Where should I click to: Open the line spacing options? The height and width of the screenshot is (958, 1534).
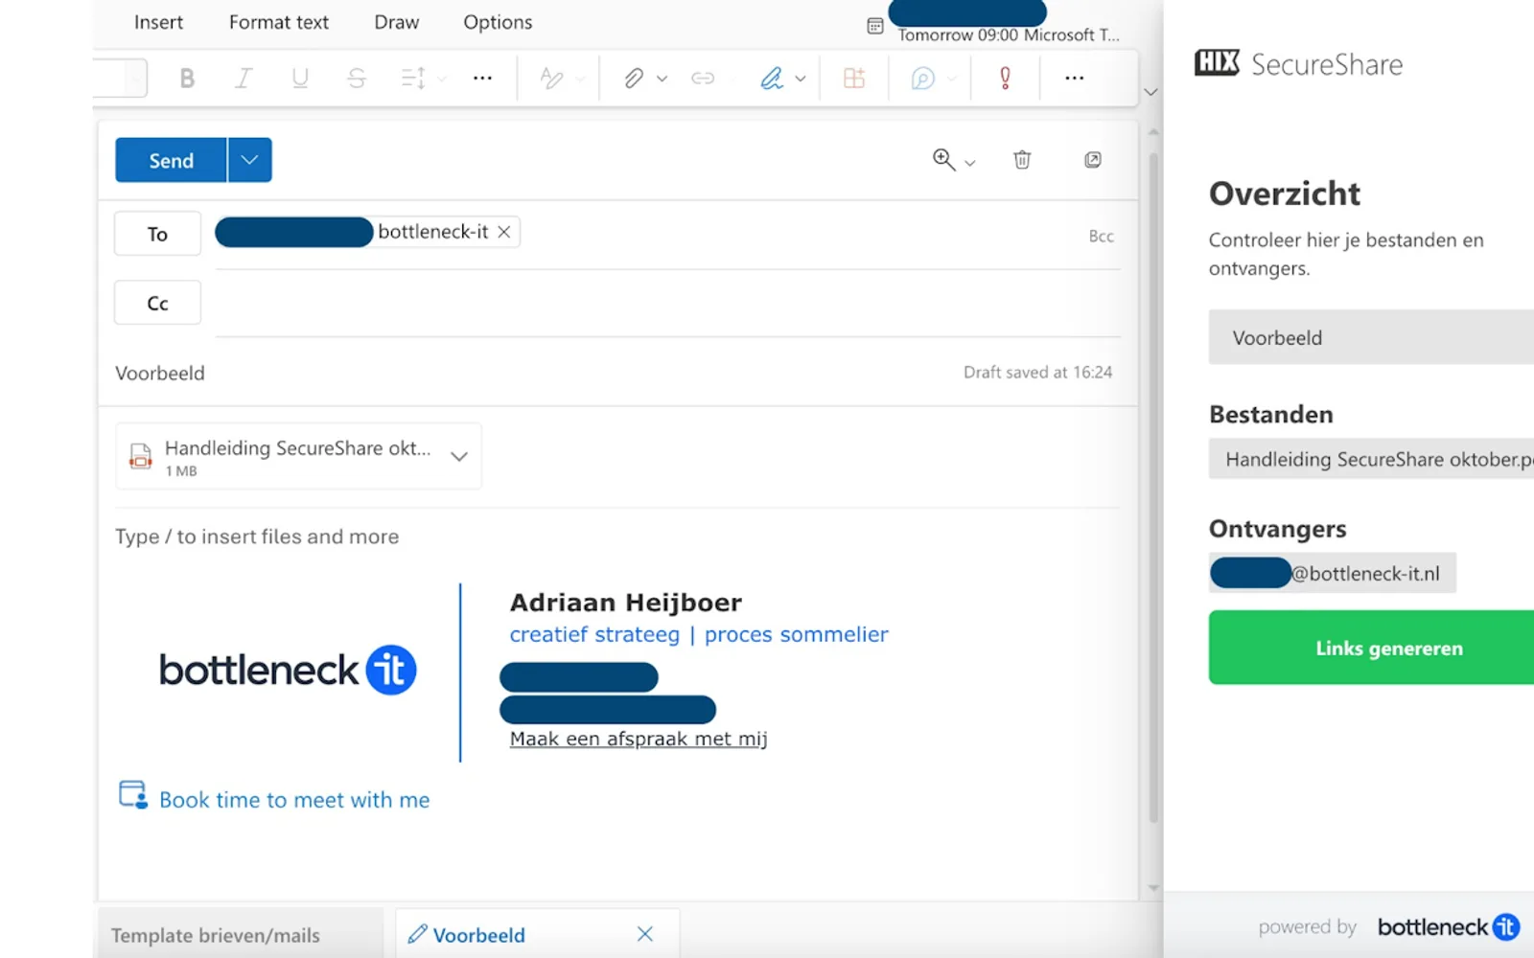click(413, 79)
